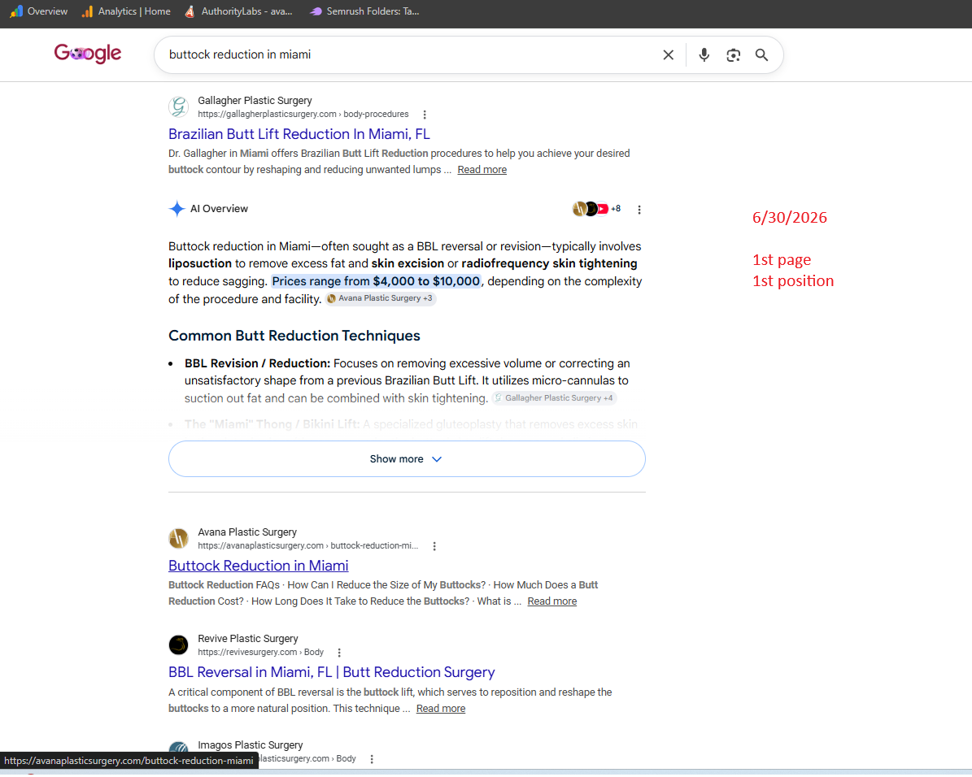Open AI Overview three-dot menu
Viewport: 972px width, 777px height.
click(x=639, y=210)
